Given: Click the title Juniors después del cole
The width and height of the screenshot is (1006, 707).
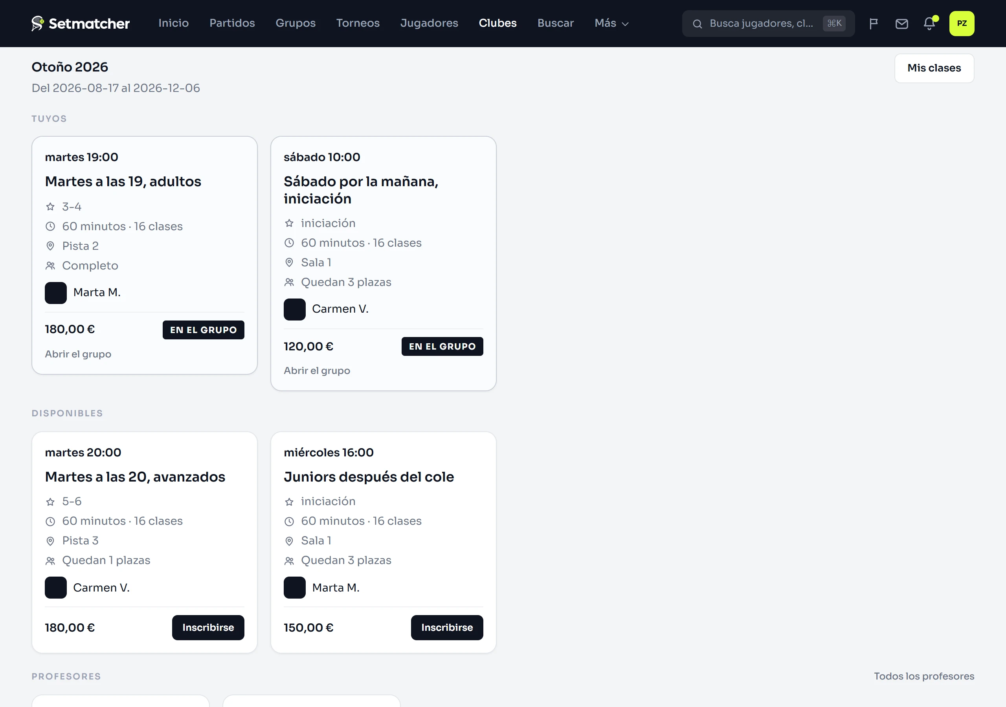Looking at the screenshot, I should pyautogui.click(x=369, y=477).
